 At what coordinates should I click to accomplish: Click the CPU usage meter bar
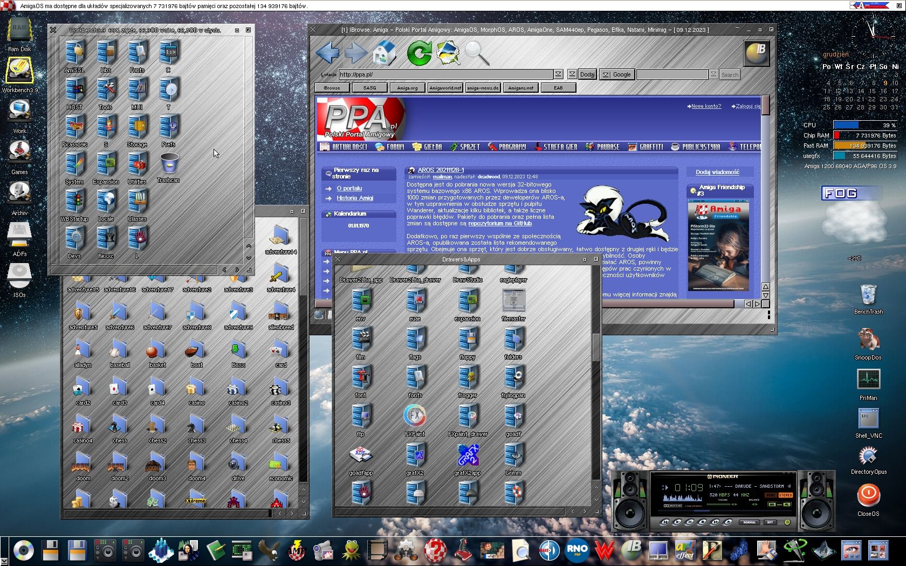coord(865,125)
